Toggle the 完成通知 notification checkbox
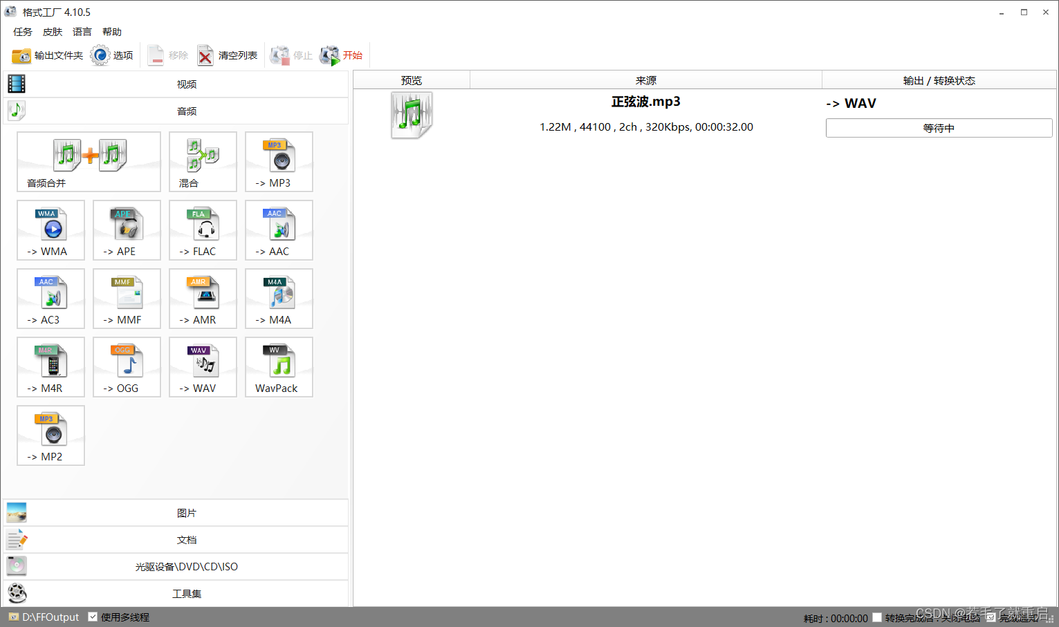Viewport: 1059px width, 627px height. (x=991, y=617)
